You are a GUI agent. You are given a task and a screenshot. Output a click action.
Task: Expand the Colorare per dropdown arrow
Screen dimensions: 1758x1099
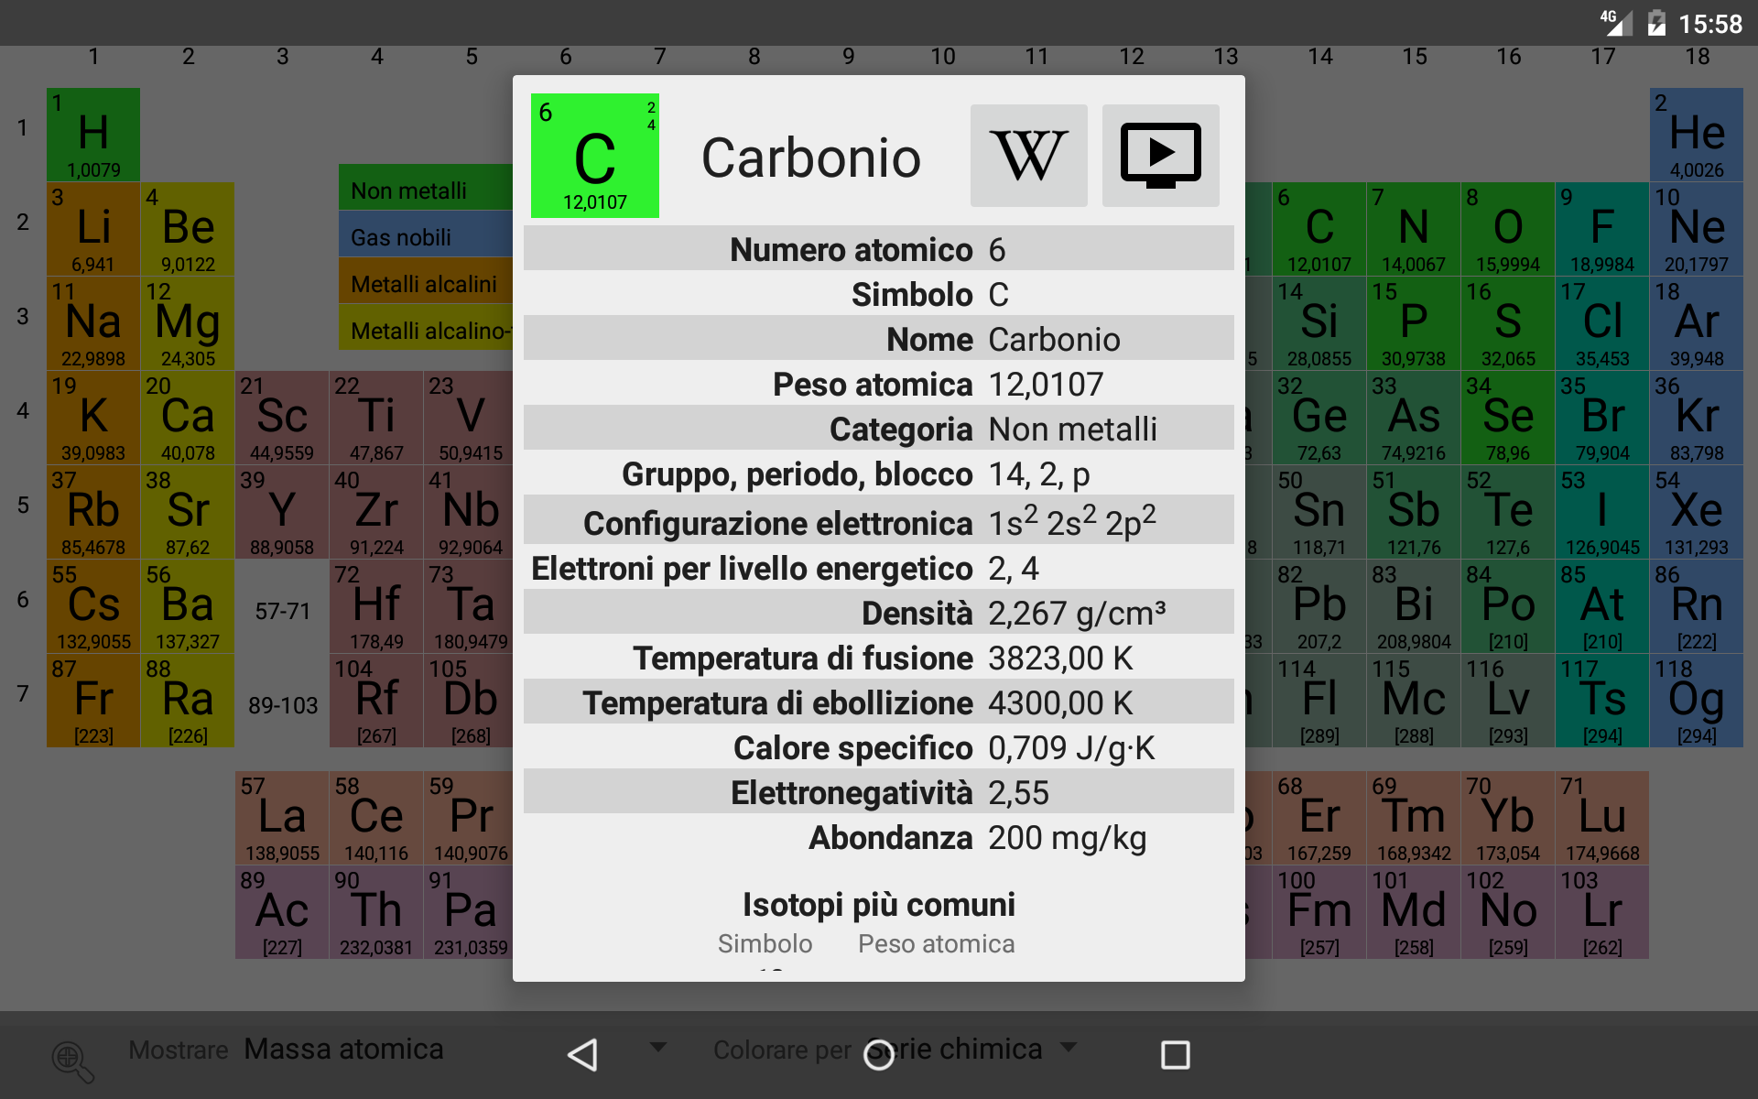(1068, 1047)
